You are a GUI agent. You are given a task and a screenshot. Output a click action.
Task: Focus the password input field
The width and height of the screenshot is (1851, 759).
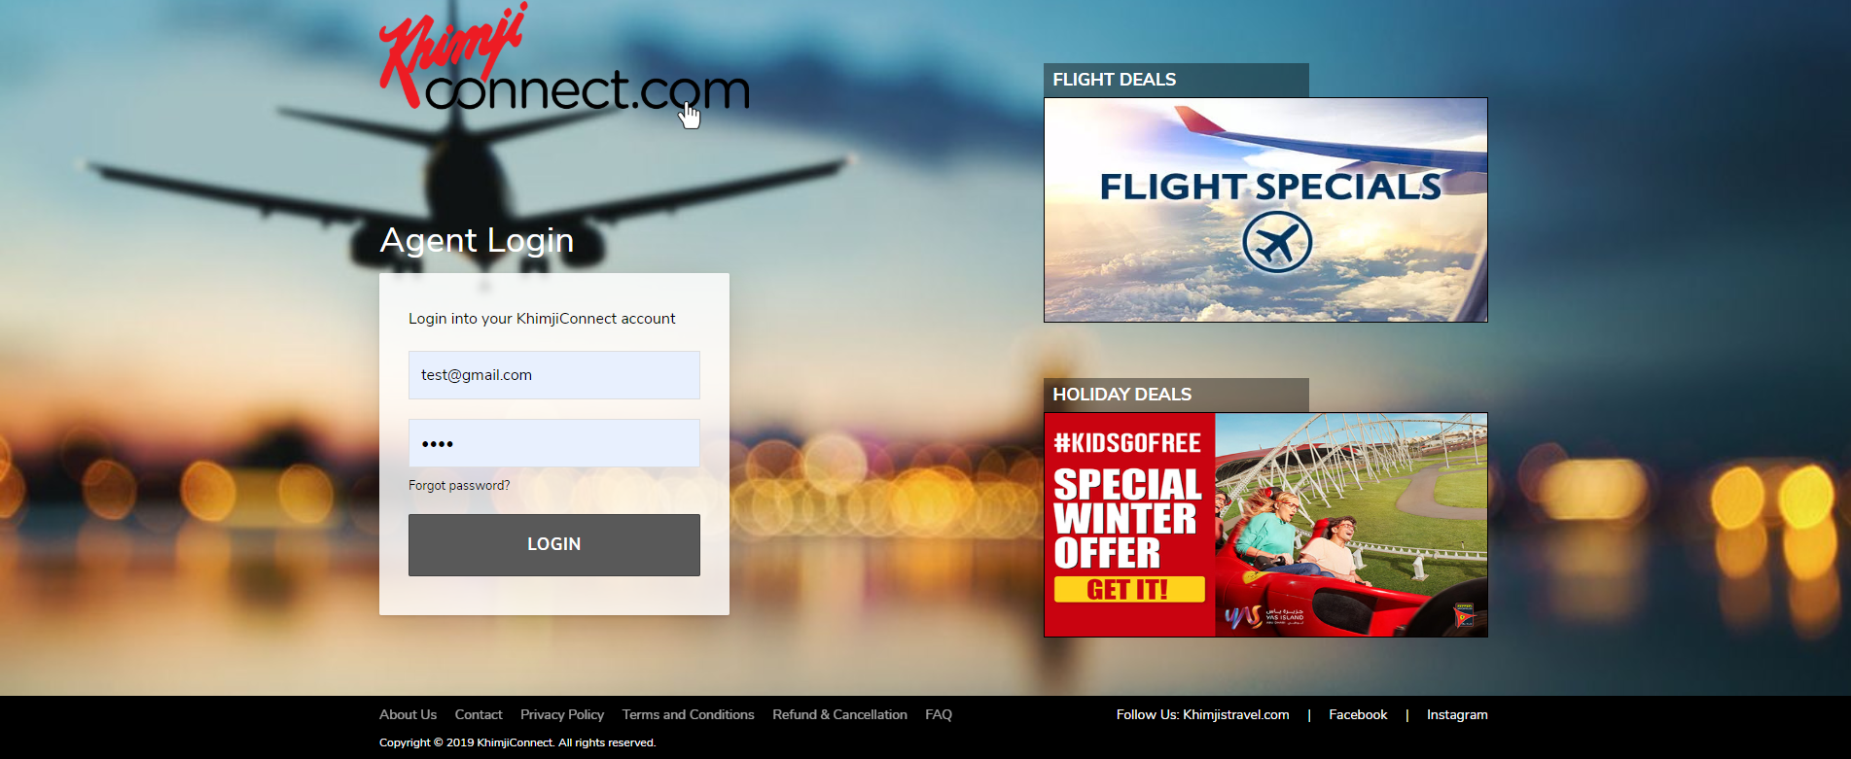(x=554, y=443)
